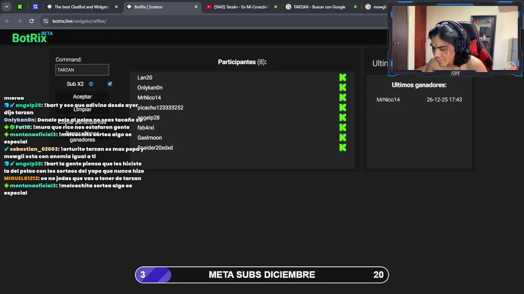Screen dimensions: 524x294
Task: Close the Tarzán YouTube tab
Action: point(276,7)
